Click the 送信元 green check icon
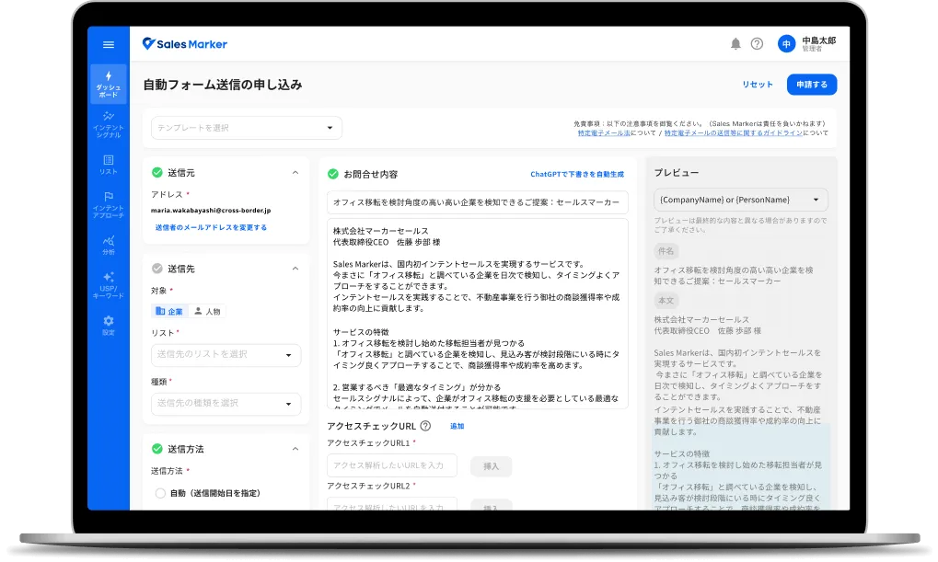 pos(156,172)
